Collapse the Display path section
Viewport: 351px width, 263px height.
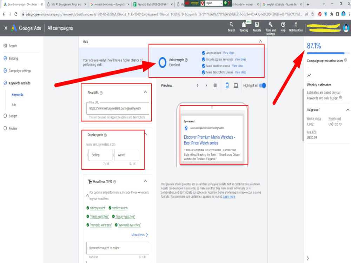click(146, 134)
